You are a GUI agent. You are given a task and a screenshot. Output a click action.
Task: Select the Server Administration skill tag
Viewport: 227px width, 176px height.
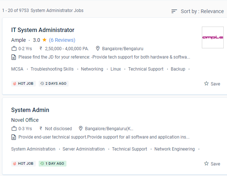click(x=84, y=149)
